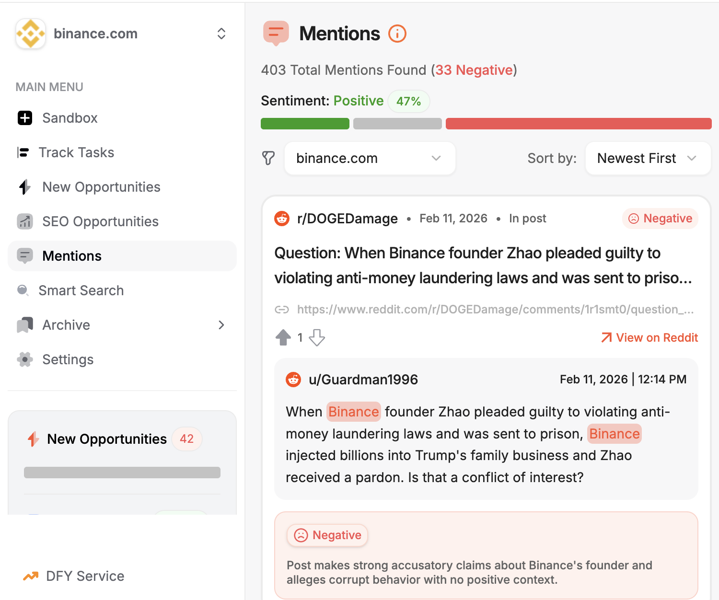Click the New Opportunities card progress bar
Screen dimensions: 719x600
[122, 473]
